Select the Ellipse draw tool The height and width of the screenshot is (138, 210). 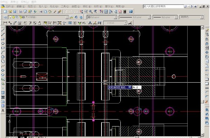click(x=3, y=70)
